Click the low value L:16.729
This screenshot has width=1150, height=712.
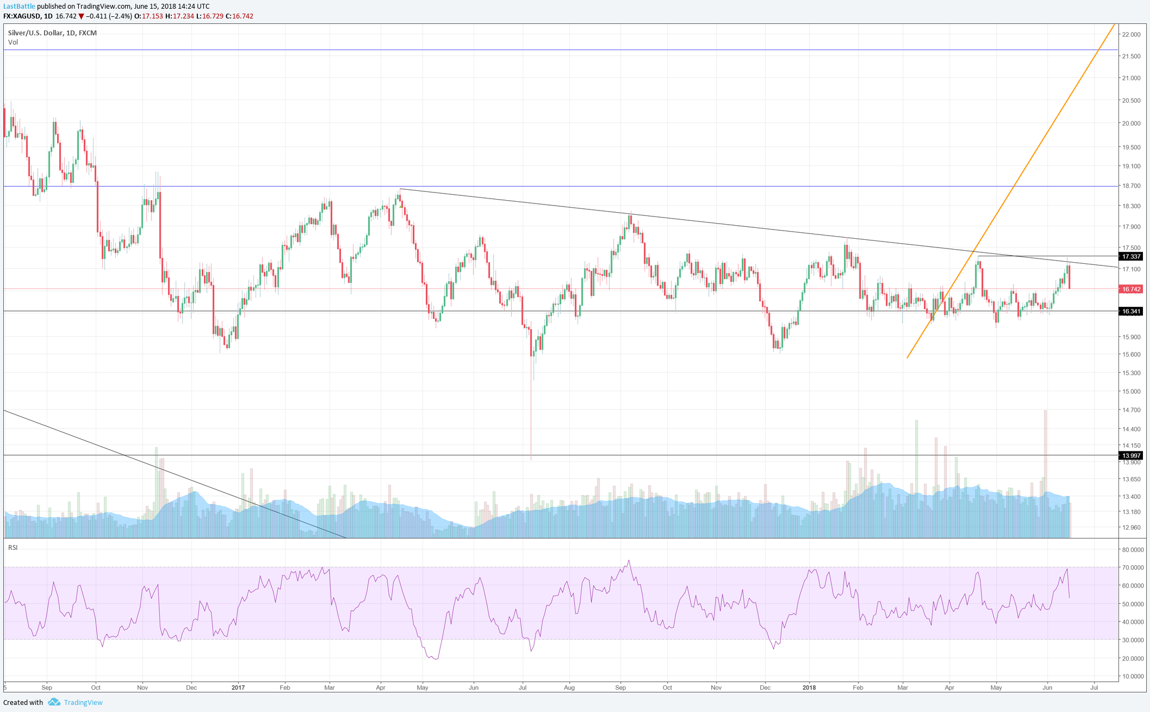[209, 16]
